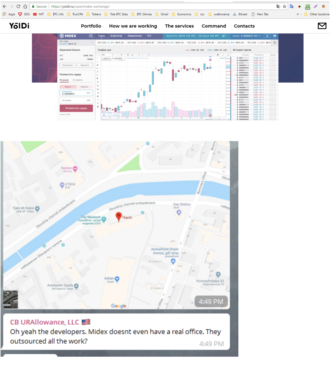This screenshot has width=330, height=373.
Task: Click the chart snapshot camera icon
Action: [x=218, y=55]
